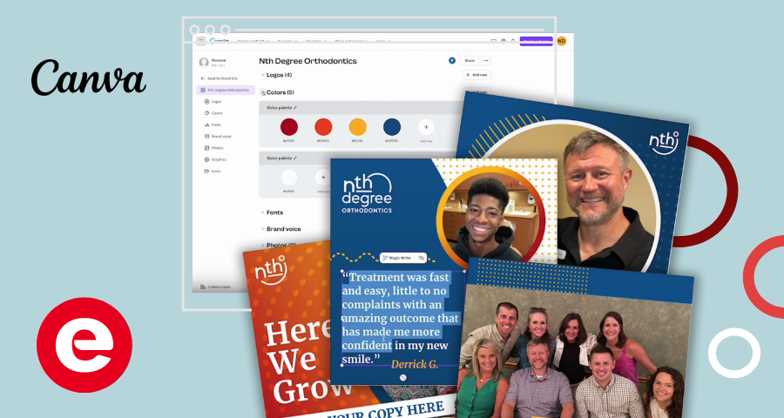
Task: Select the white color swatch
Action: tap(289, 178)
